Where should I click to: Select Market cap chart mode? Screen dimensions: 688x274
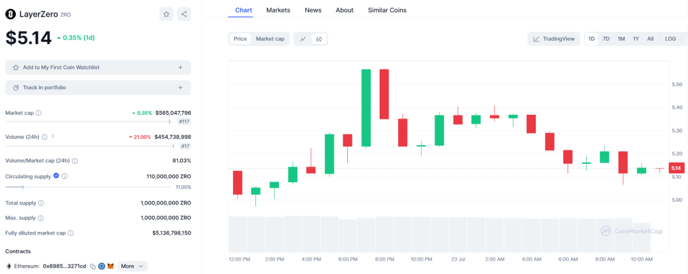(270, 39)
